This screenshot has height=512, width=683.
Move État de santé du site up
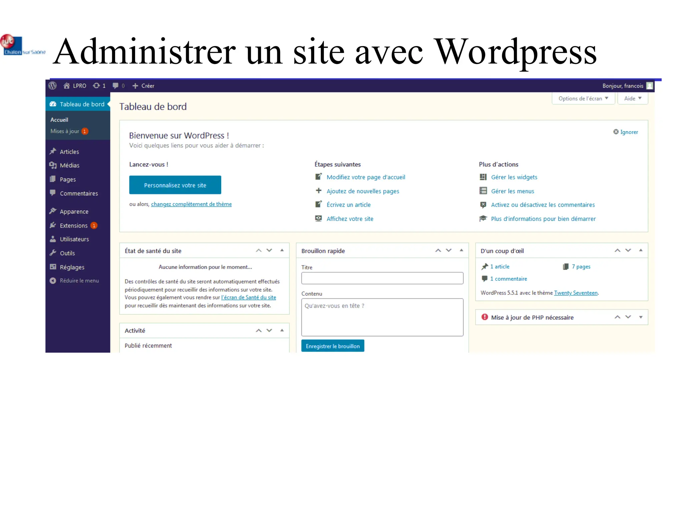coord(258,250)
